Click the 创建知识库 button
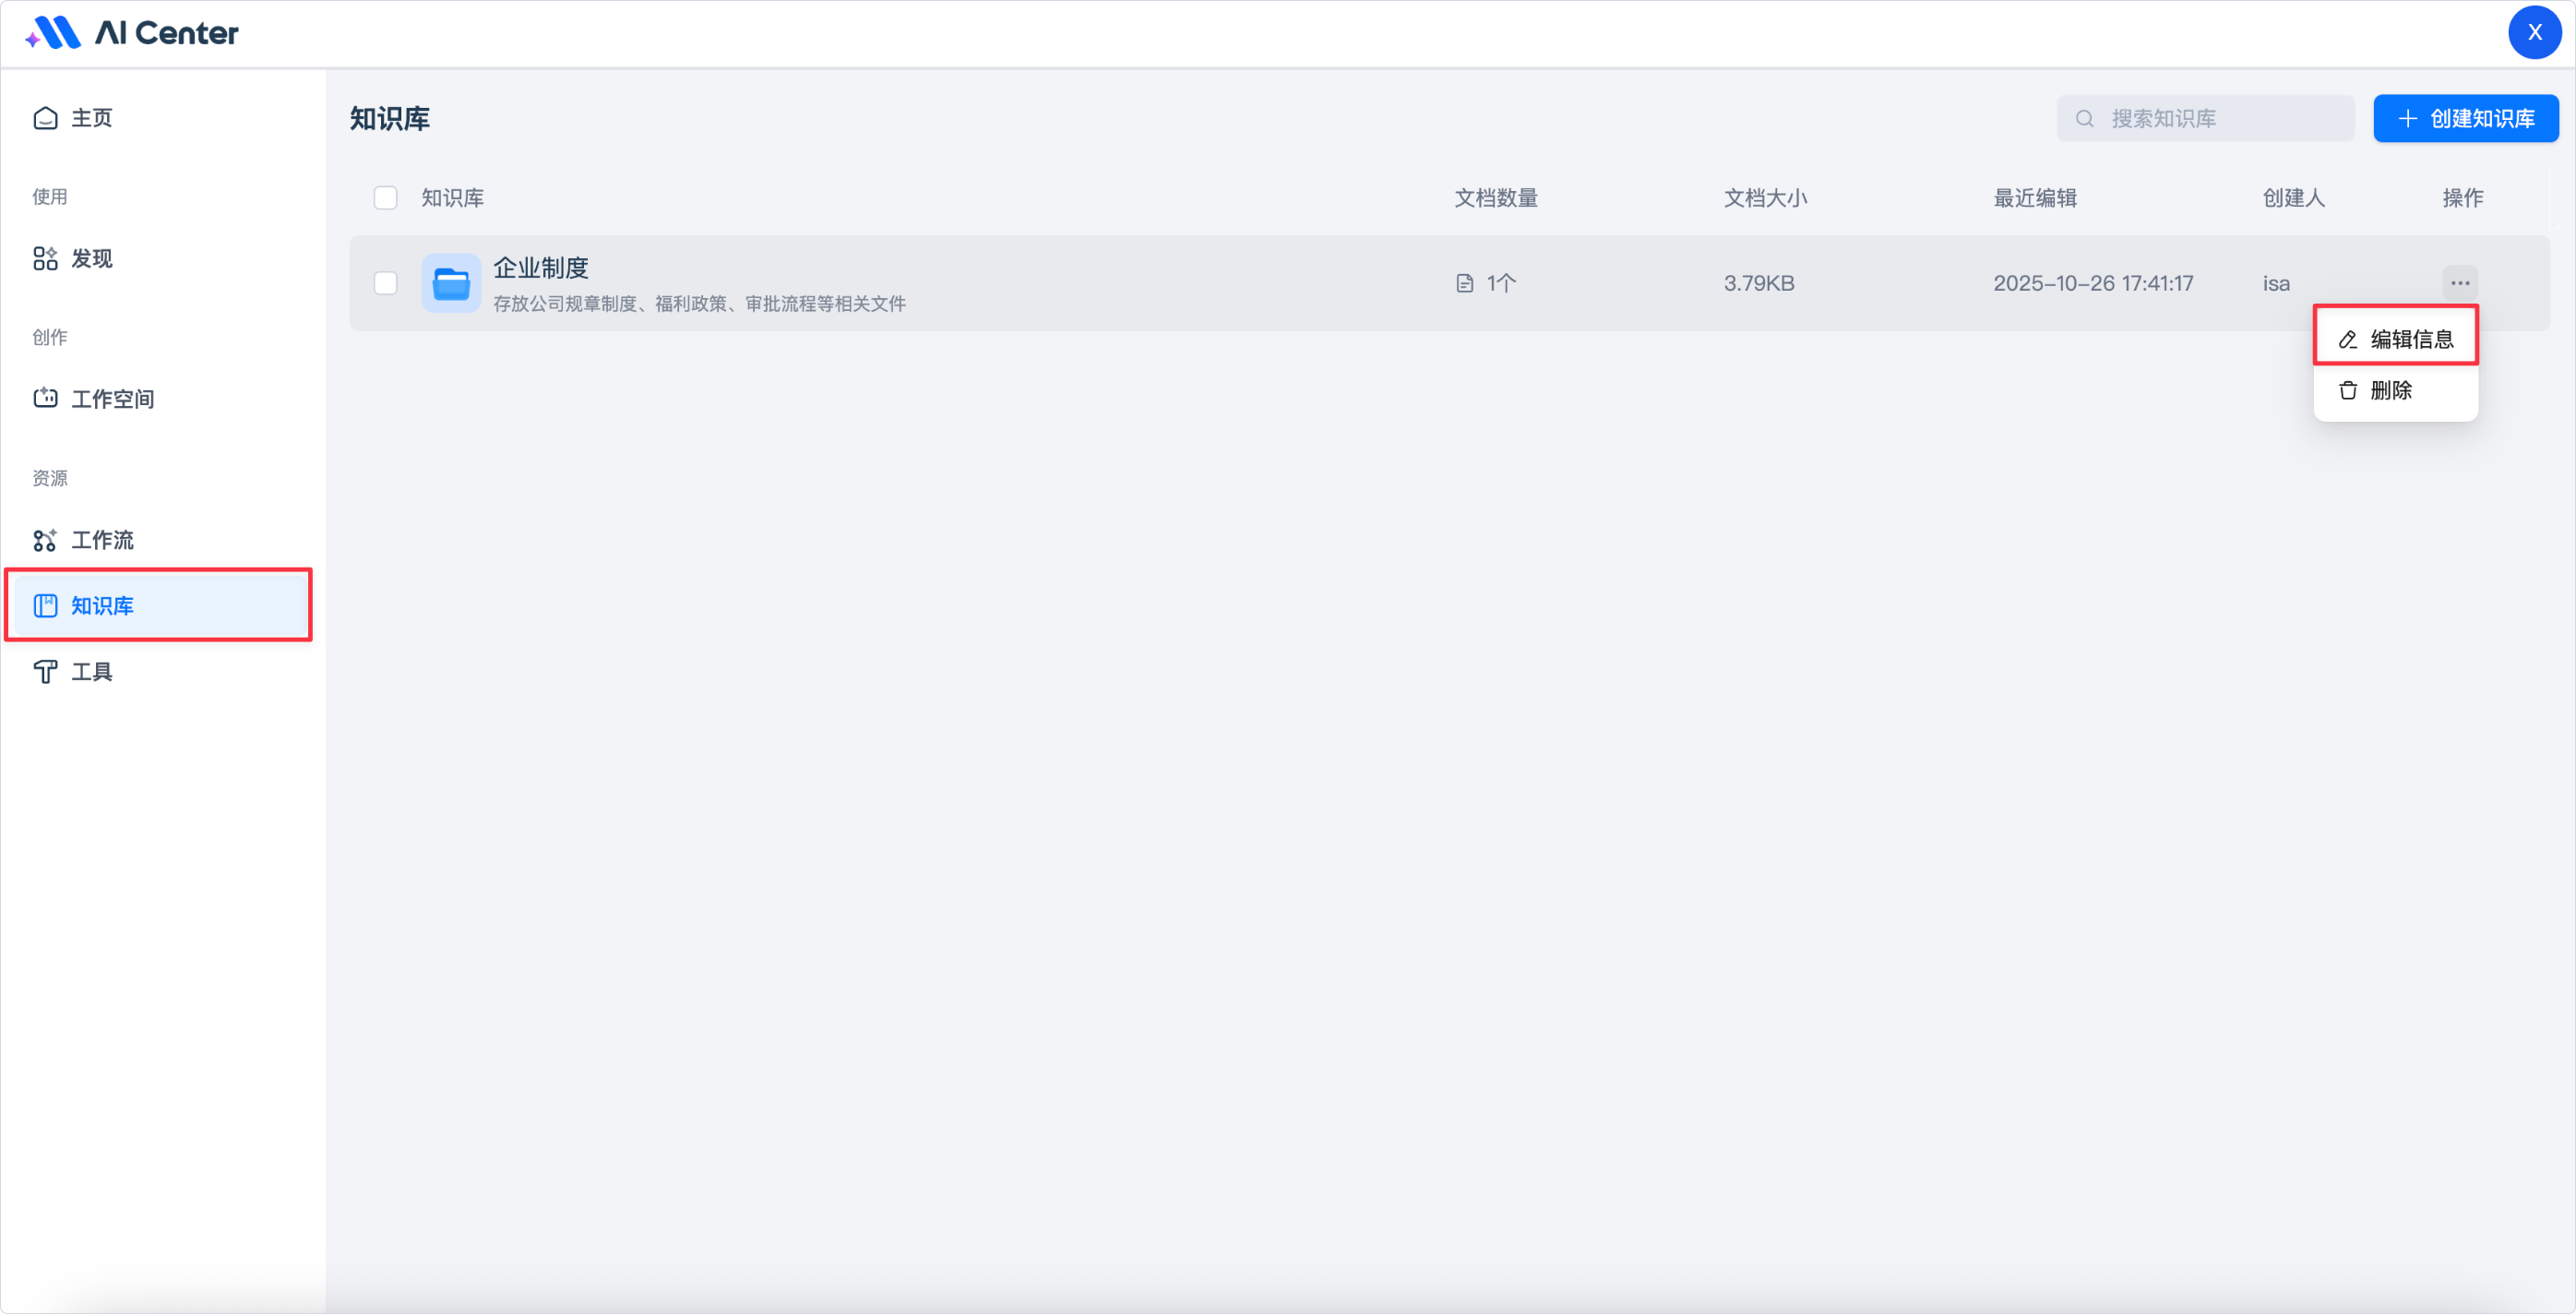 point(2466,119)
